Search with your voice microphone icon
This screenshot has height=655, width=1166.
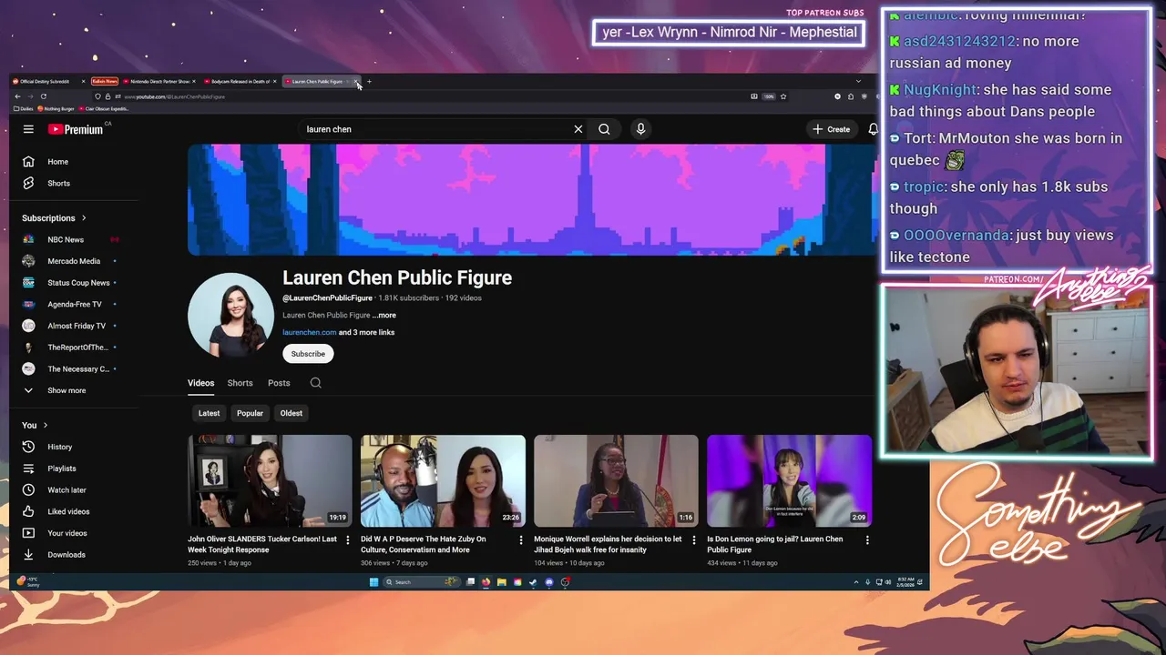pyautogui.click(x=640, y=129)
